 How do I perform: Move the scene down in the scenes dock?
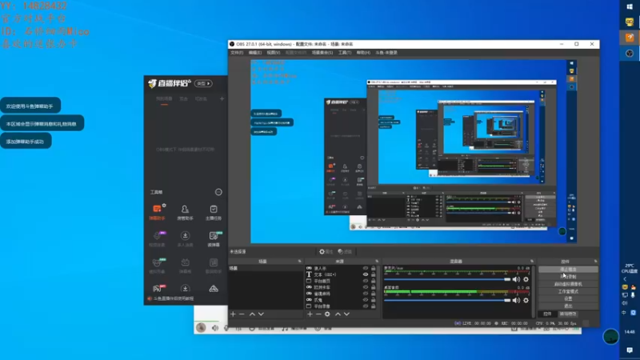pos(262,314)
